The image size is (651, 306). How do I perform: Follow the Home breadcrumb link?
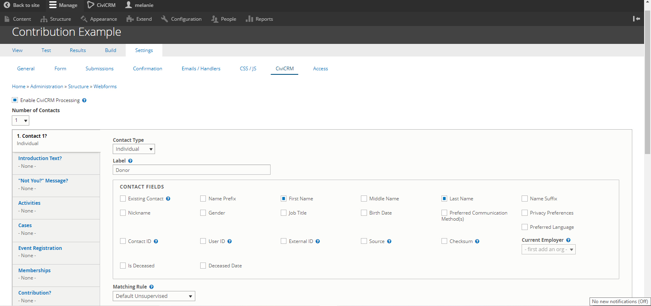point(19,87)
